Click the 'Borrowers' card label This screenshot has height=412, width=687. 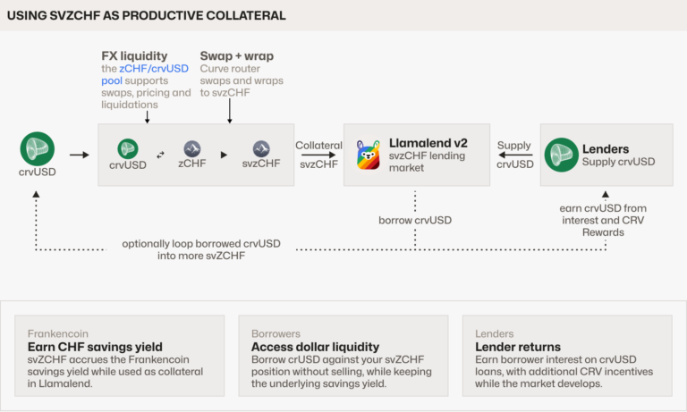click(276, 333)
